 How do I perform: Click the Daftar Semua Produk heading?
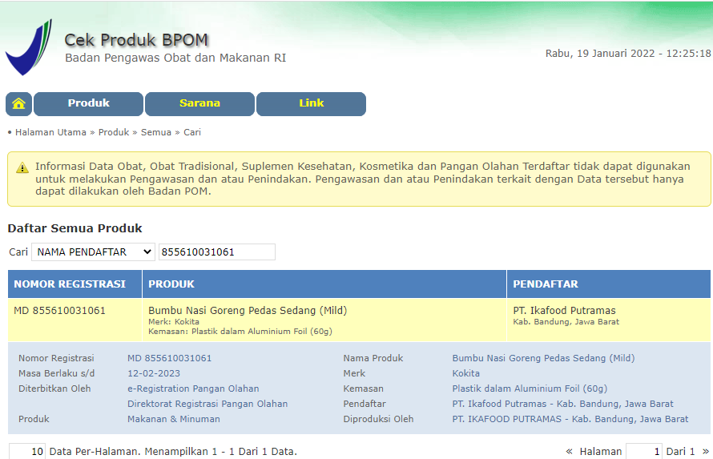pos(75,228)
